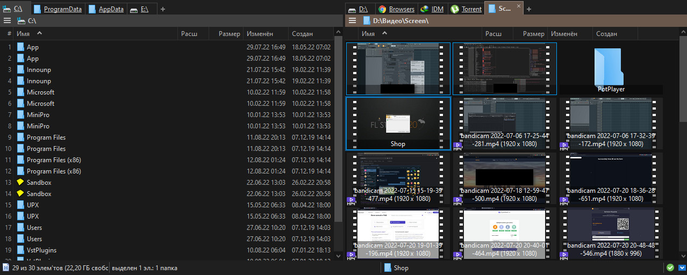Close the Screen folder tab
Image resolution: width=687 pixels, height=275 pixels.
coord(519,6)
